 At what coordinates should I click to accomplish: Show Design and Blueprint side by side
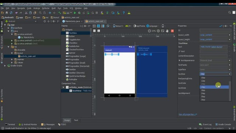pyautogui.click(x=103, y=26)
